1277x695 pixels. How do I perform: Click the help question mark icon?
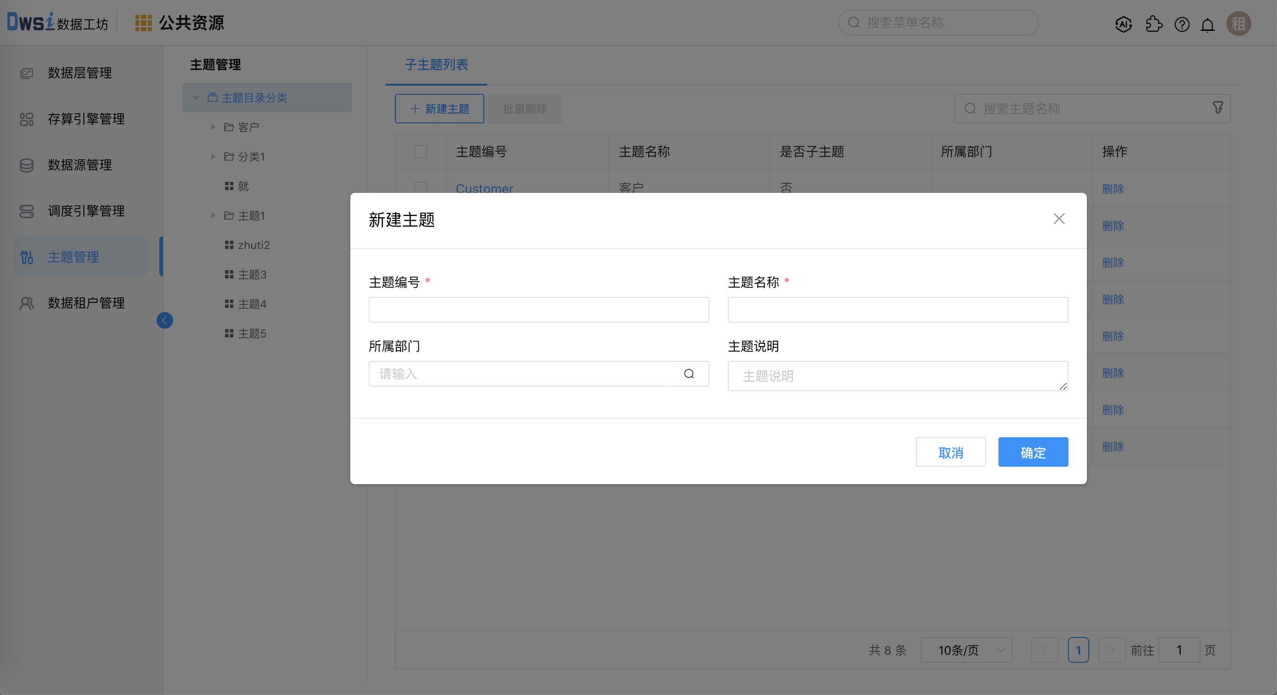[x=1182, y=24]
